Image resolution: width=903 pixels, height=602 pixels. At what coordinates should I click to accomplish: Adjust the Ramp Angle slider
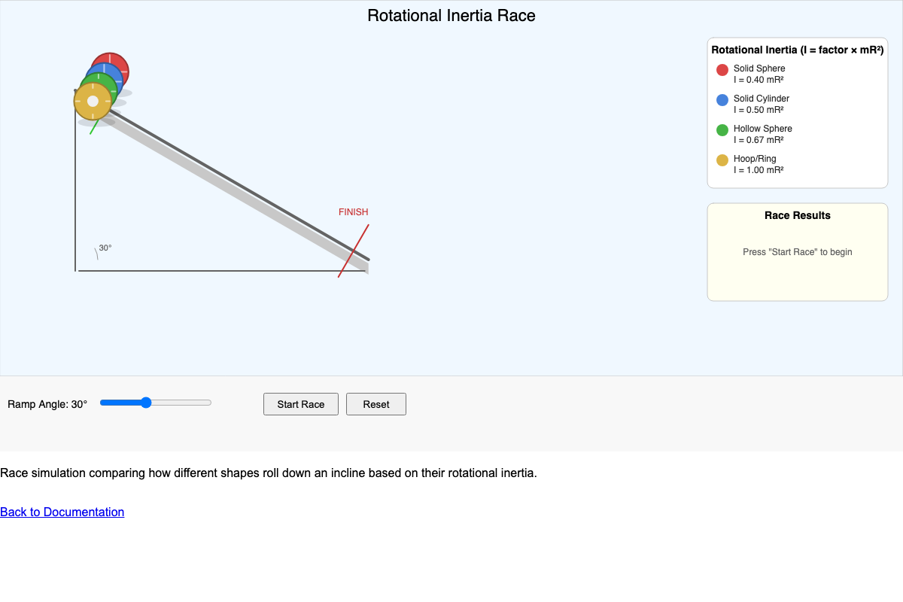(145, 402)
